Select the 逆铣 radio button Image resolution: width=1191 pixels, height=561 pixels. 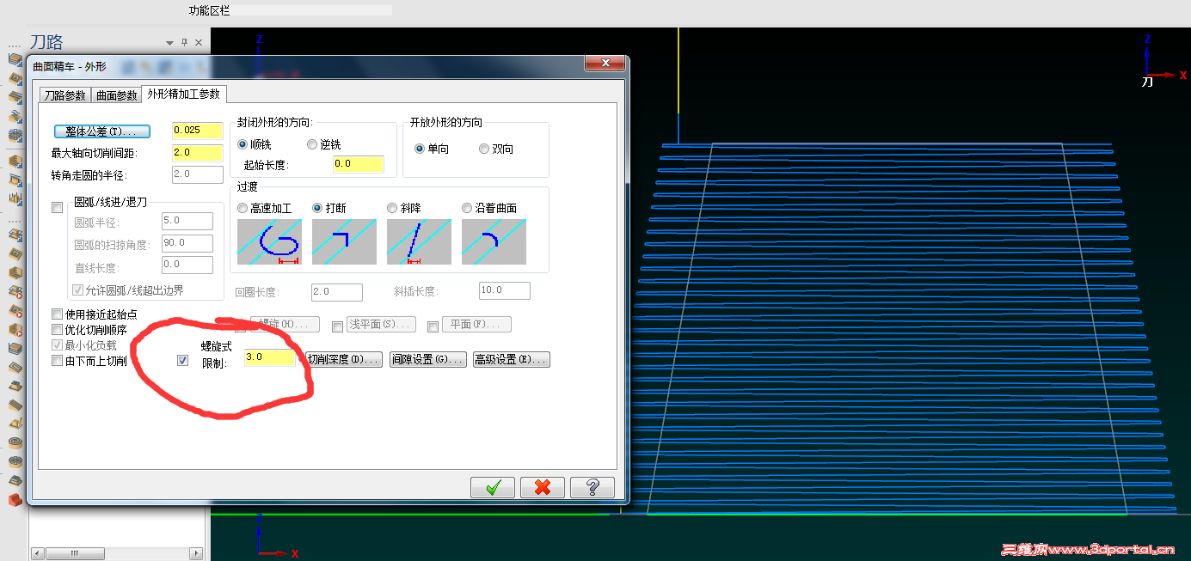pyautogui.click(x=312, y=143)
